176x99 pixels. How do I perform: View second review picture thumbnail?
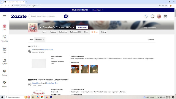pos(85,69)
